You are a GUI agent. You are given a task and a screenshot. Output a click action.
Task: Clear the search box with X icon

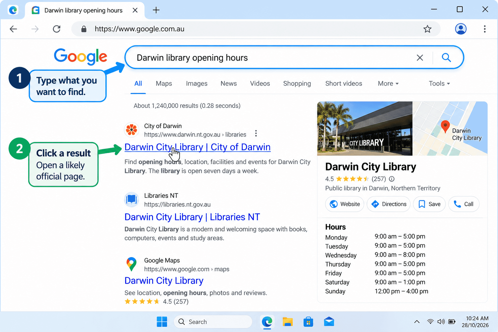point(420,58)
